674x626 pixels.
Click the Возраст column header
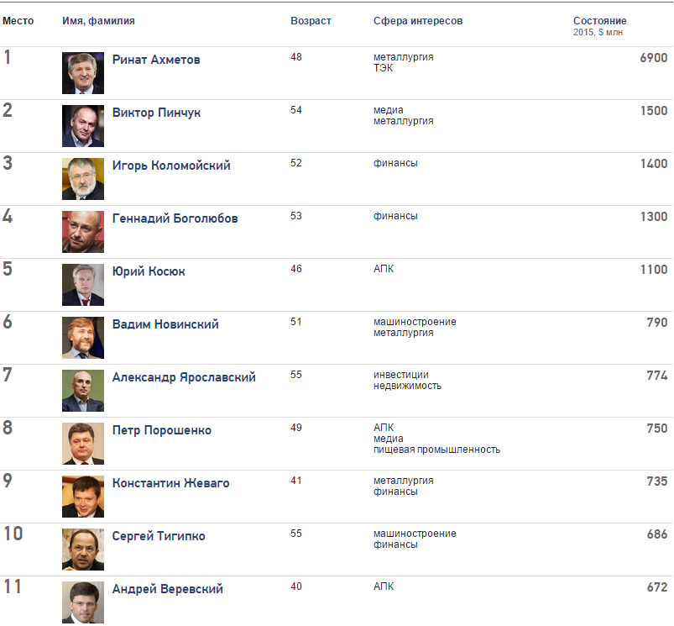(311, 21)
